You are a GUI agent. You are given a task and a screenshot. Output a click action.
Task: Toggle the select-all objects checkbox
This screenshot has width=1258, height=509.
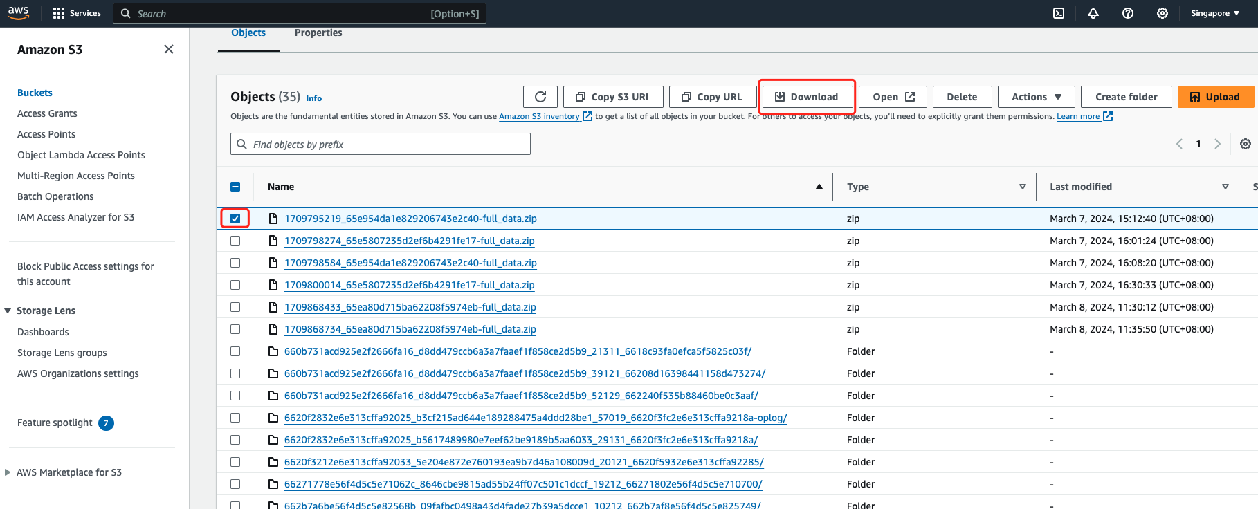[235, 187]
